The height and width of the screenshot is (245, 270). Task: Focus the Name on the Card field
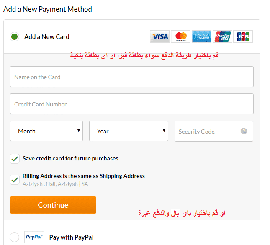[x=132, y=77]
